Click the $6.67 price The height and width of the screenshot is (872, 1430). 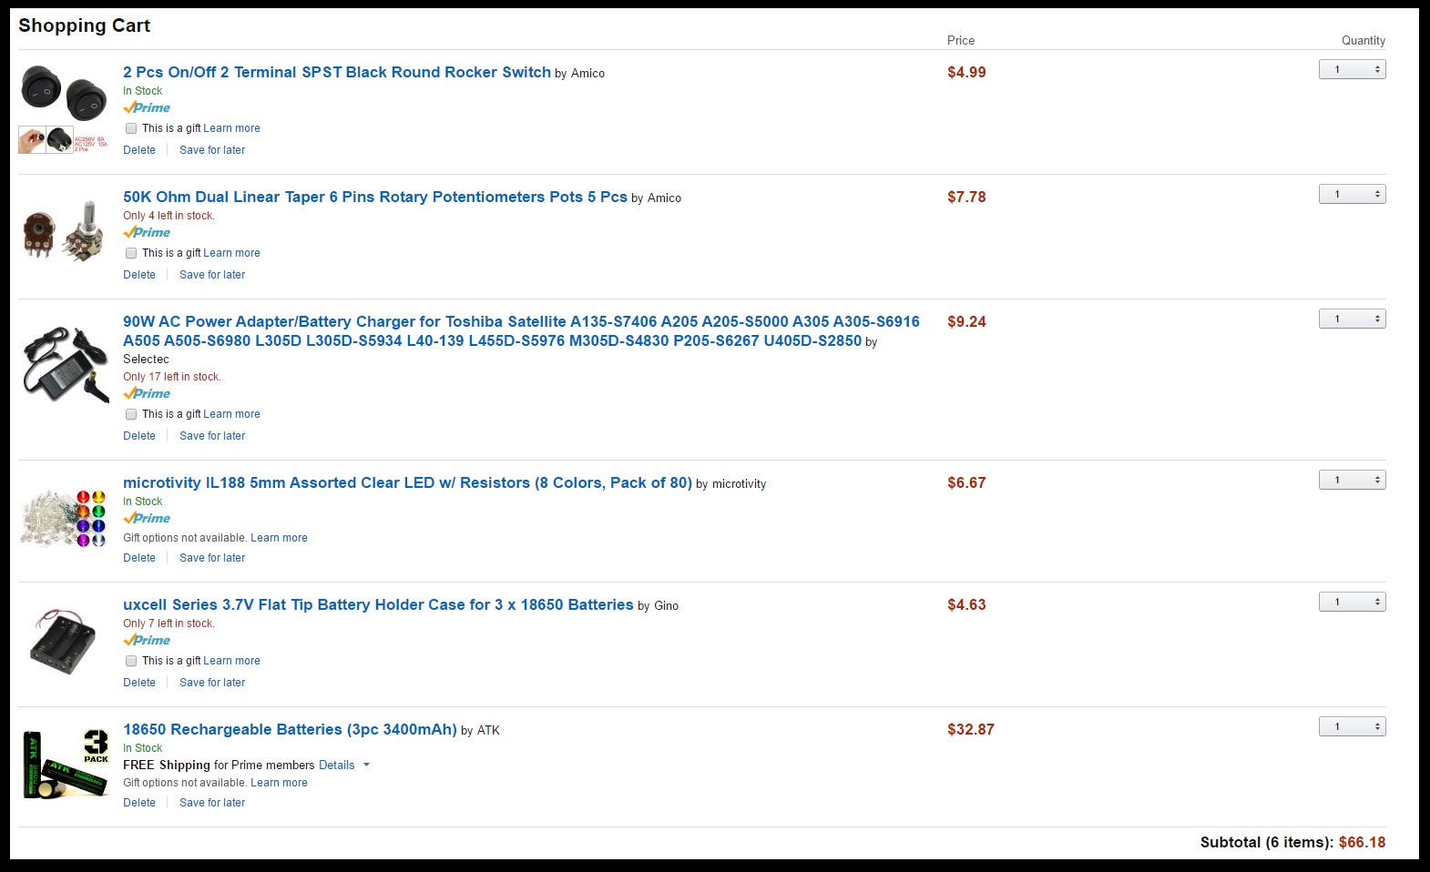966,482
